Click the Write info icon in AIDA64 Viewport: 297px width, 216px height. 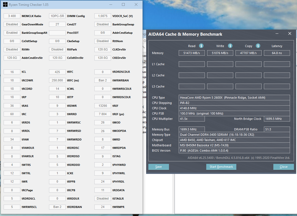230,46
